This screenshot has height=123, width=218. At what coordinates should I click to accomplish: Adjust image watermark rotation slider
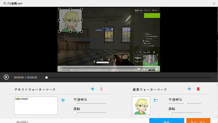185,112
